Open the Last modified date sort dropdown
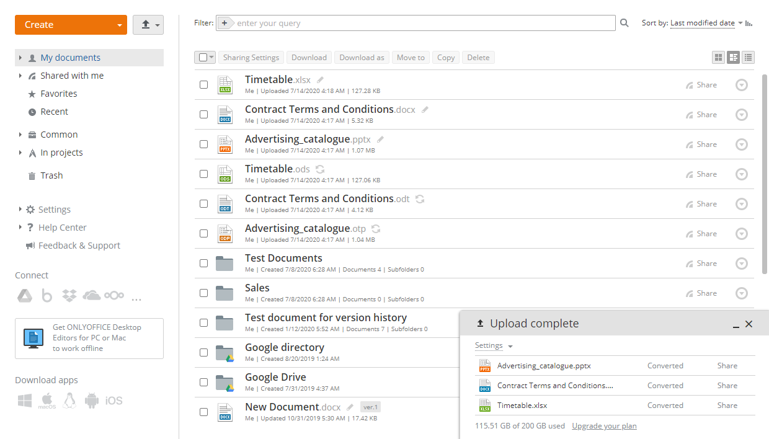 click(x=703, y=22)
